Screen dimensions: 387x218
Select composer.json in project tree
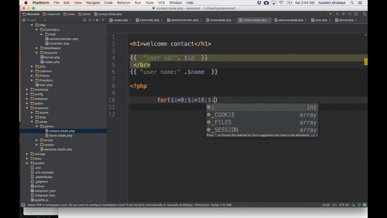[x=43, y=191]
